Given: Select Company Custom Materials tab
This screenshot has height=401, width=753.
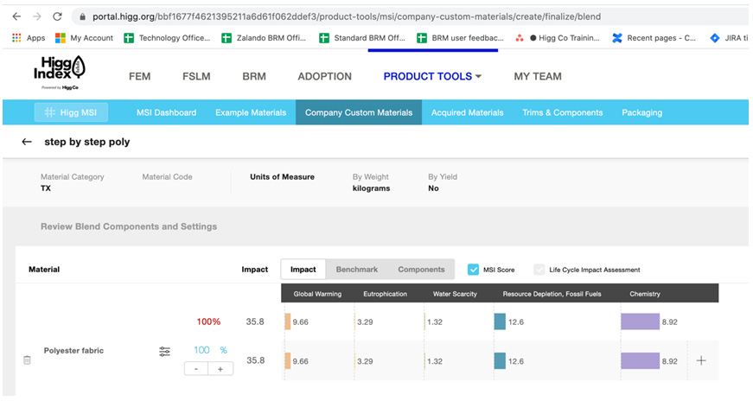Looking at the screenshot, I should pyautogui.click(x=359, y=112).
